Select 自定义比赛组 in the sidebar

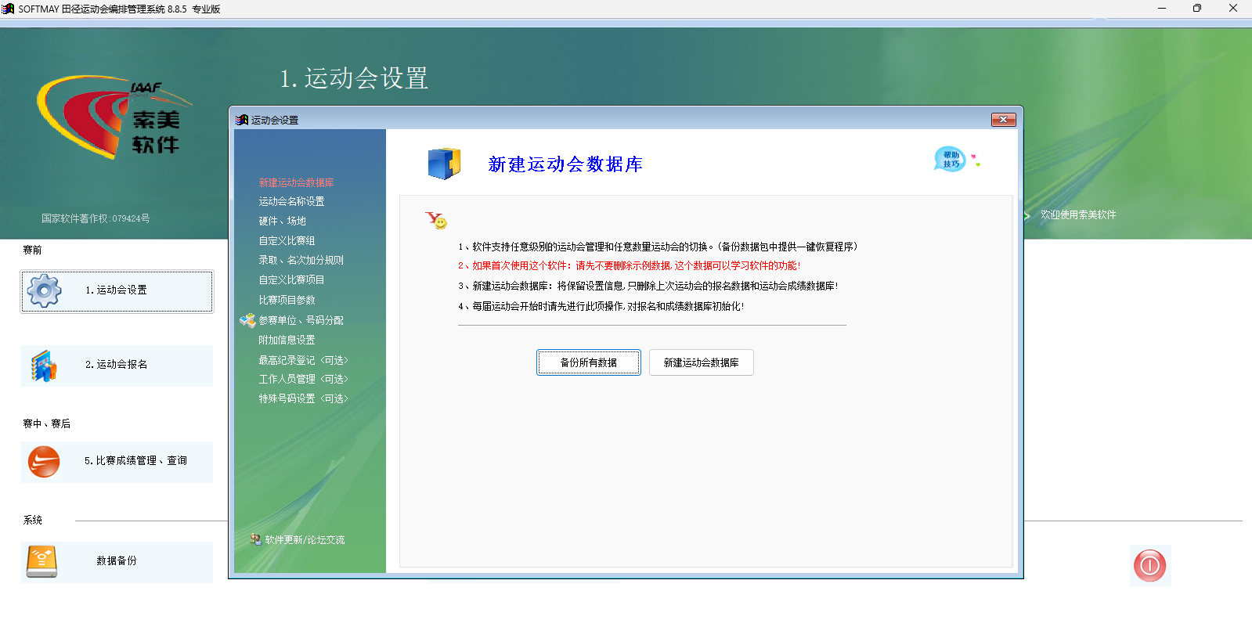click(x=287, y=240)
